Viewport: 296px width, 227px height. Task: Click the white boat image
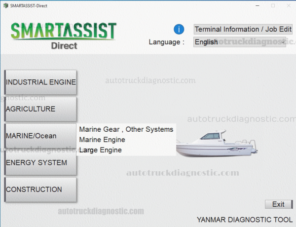pos(217,143)
